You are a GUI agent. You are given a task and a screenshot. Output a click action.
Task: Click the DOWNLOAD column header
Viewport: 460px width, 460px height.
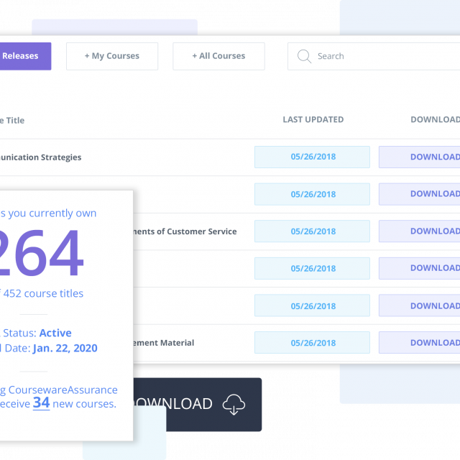coord(434,120)
